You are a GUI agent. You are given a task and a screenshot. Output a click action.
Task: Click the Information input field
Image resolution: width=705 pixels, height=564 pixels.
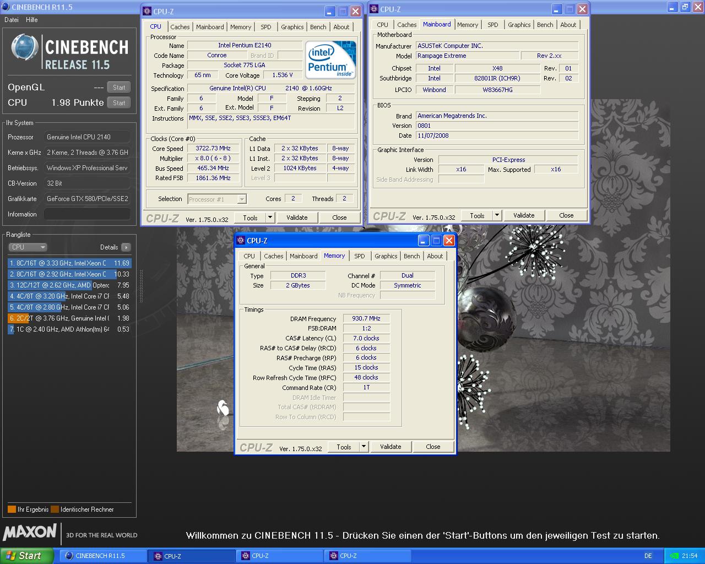87,214
